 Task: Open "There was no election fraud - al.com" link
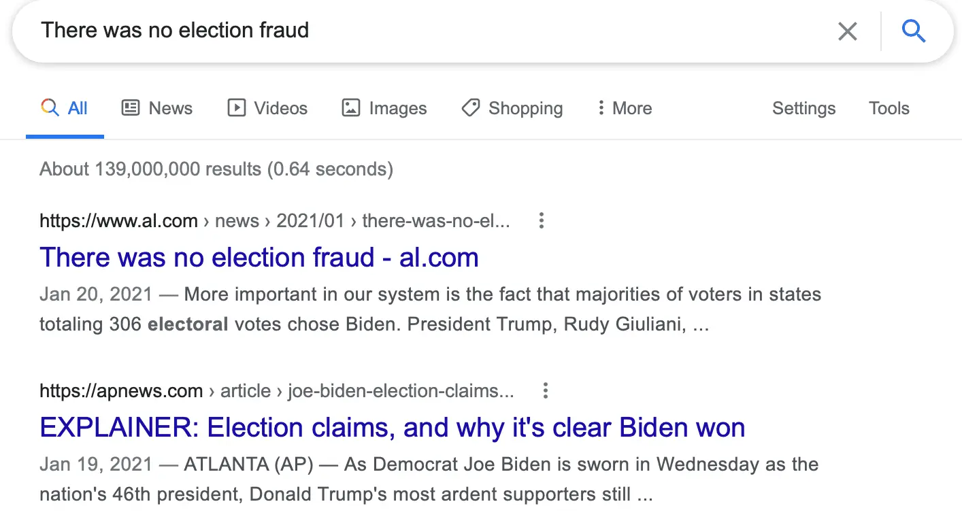point(259,257)
